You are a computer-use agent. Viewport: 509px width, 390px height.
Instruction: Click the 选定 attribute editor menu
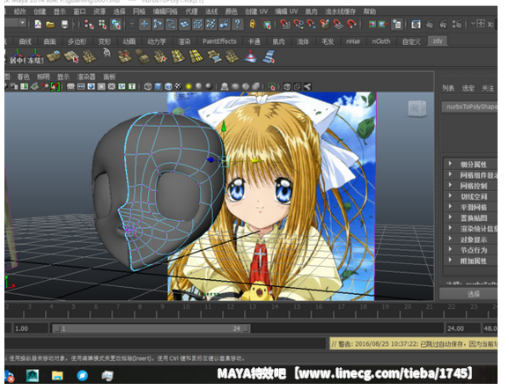pos(468,88)
